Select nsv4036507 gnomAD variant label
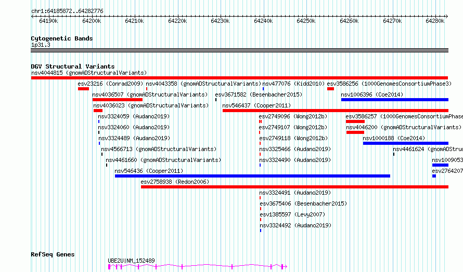Viewport: 463px width, 272px height. click(x=150, y=94)
